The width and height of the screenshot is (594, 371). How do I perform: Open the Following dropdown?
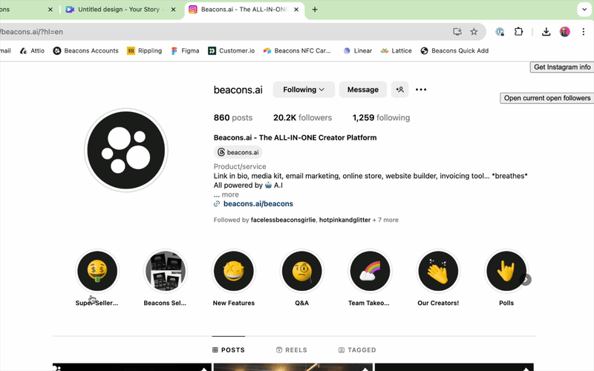(304, 90)
